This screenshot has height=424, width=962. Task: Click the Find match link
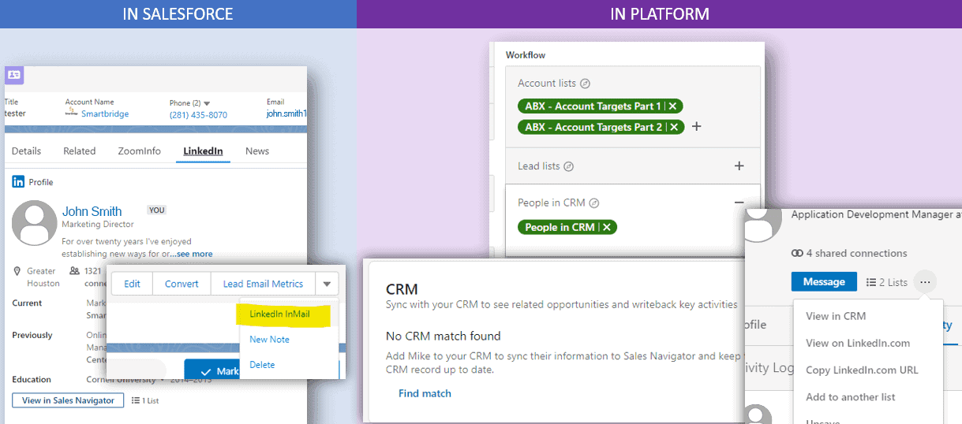point(425,393)
